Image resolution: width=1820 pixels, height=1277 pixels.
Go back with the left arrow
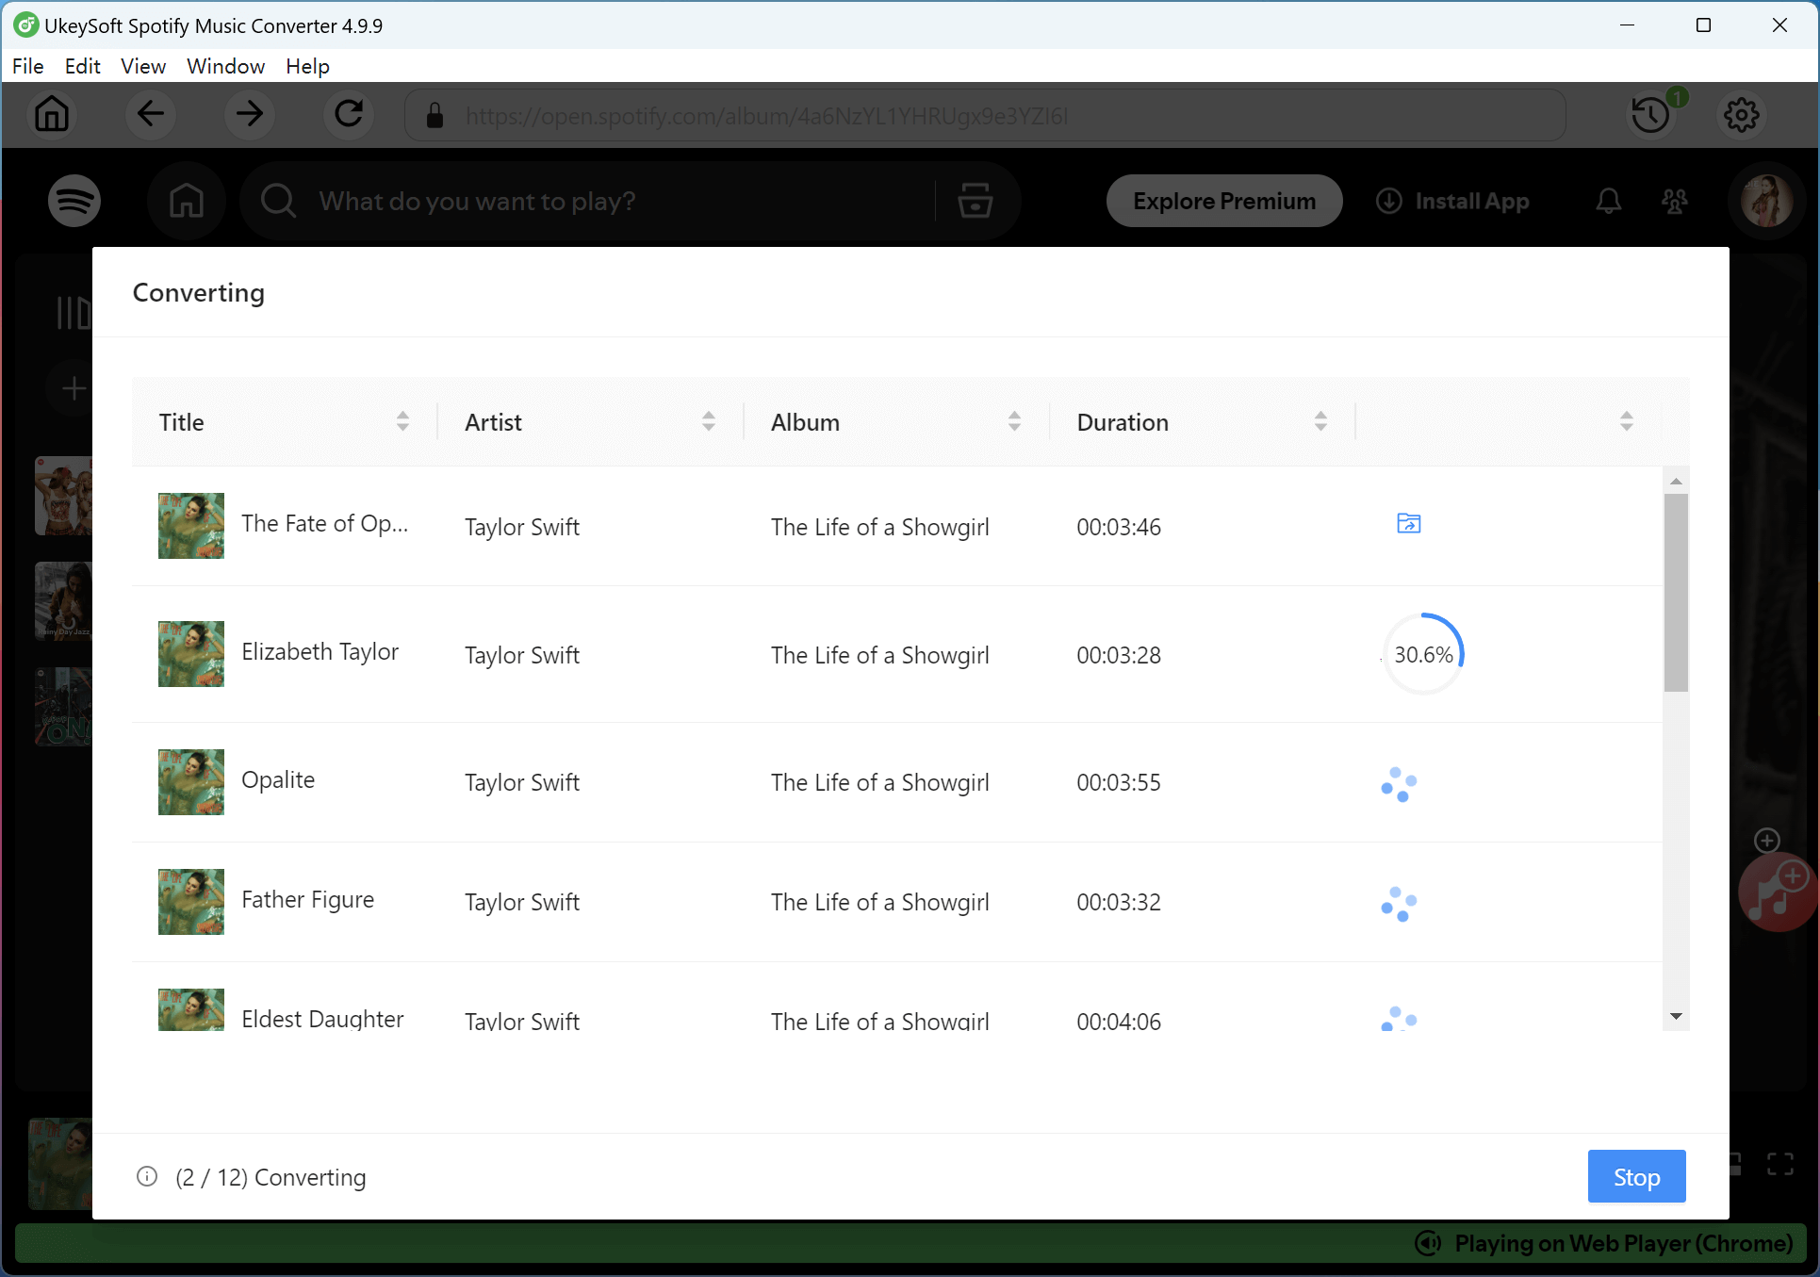pyautogui.click(x=151, y=115)
